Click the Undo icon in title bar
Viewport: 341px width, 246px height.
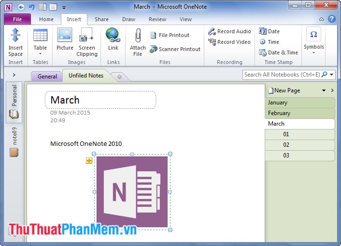tap(32, 7)
